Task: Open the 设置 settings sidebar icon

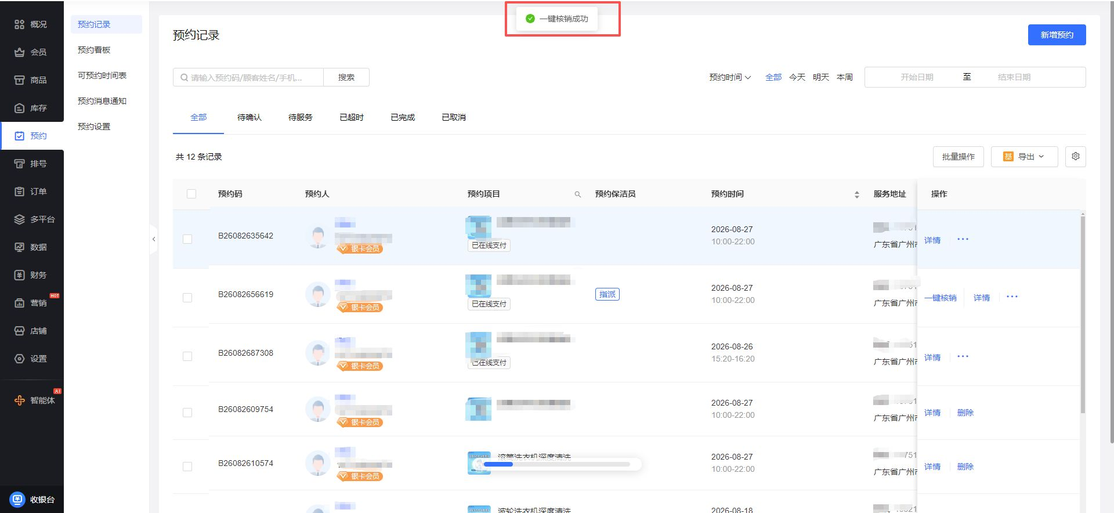Action: click(x=19, y=359)
